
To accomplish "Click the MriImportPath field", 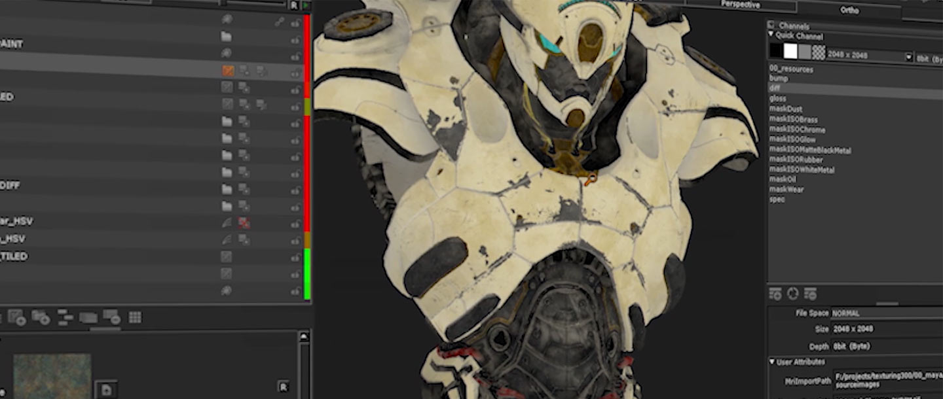I will 887,381.
